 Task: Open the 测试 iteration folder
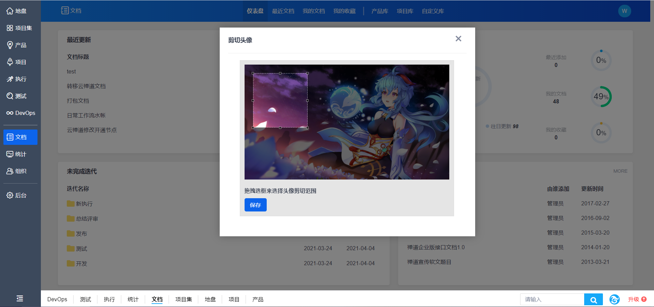pos(77,249)
